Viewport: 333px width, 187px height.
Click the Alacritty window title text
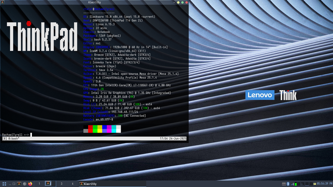[x=94, y=2]
